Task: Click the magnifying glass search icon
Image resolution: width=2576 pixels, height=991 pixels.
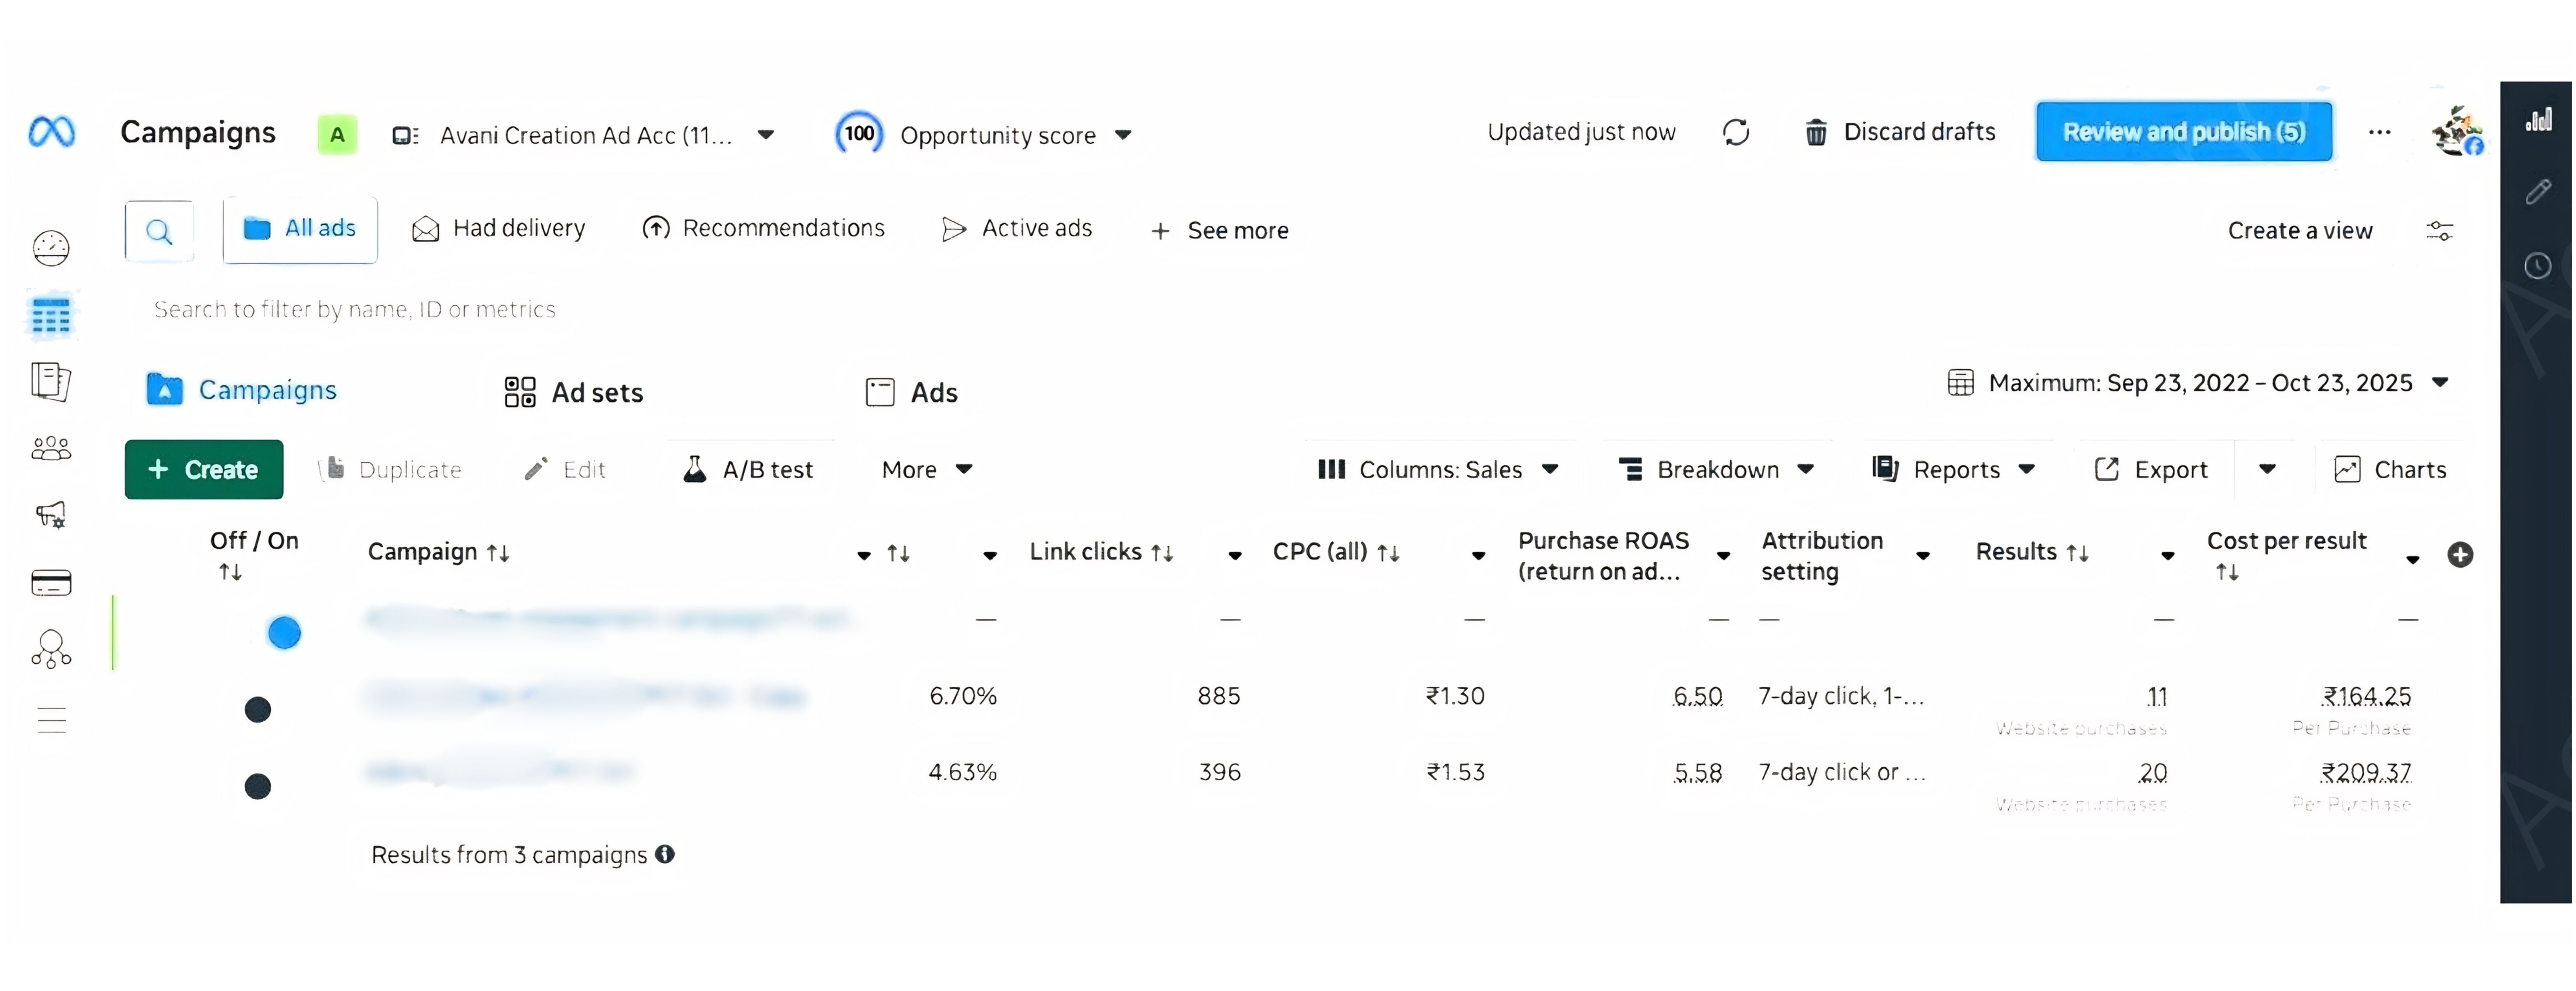Action: tap(159, 232)
